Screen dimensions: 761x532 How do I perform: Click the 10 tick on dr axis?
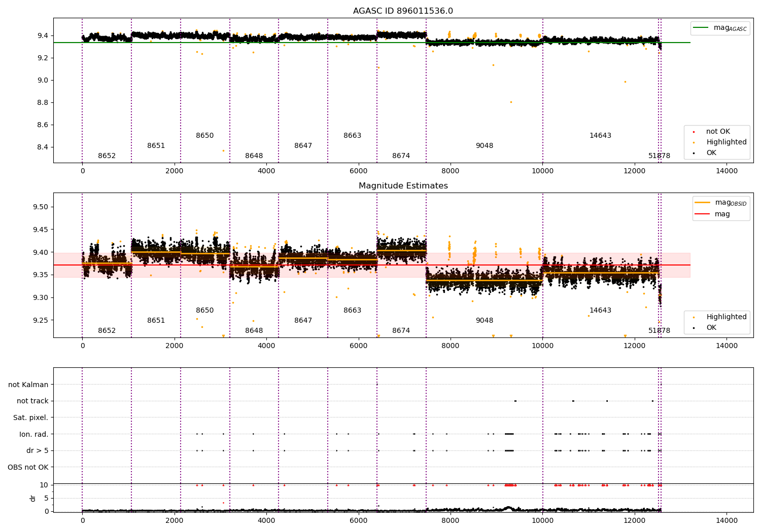[44, 485]
